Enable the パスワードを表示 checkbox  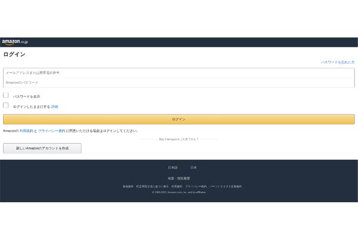click(6, 95)
